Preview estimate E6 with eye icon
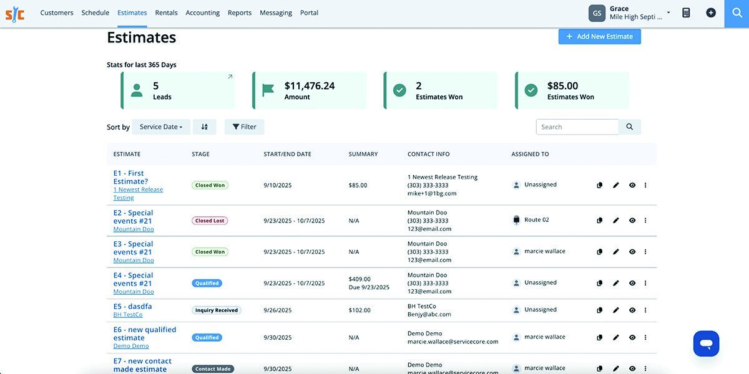Screen dimensions: 749x374 (632, 337)
